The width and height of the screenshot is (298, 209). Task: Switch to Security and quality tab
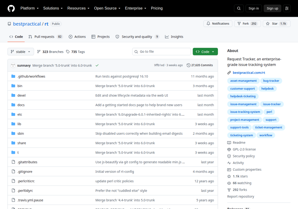[137, 37]
